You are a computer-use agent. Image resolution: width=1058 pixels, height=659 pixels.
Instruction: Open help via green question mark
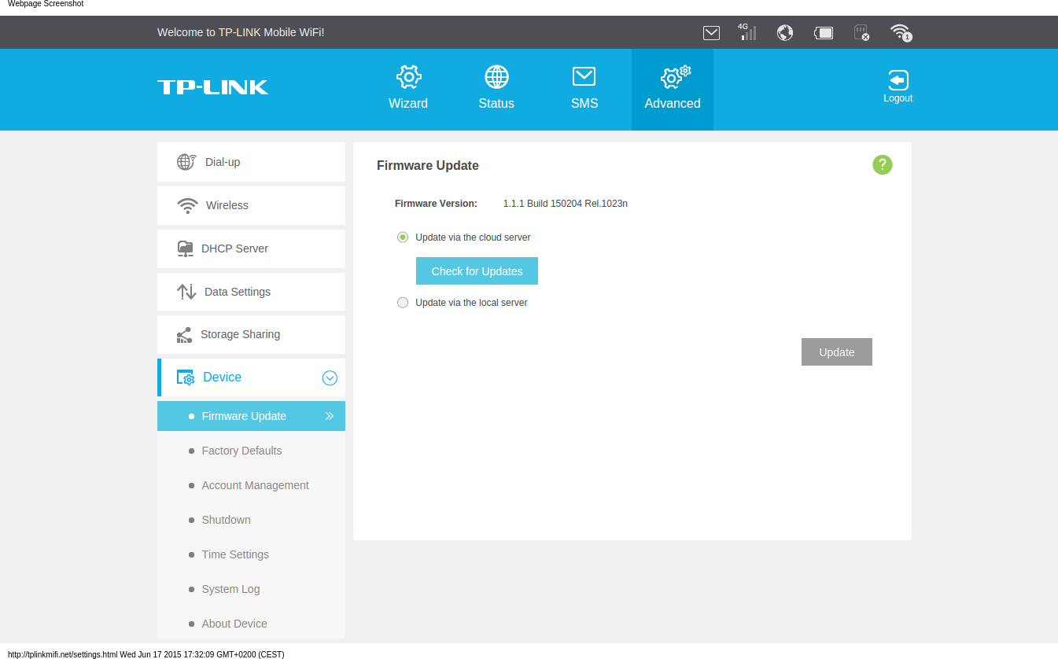pyautogui.click(x=882, y=165)
